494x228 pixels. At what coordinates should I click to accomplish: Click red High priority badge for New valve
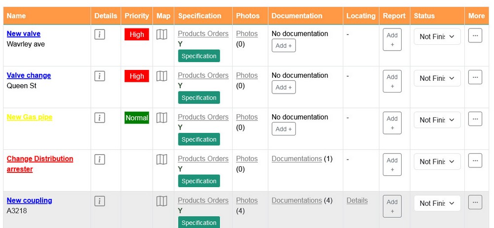(137, 34)
